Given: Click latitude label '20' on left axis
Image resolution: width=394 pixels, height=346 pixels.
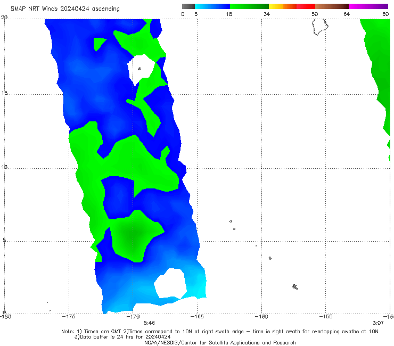Looking at the screenshot, I should (4, 18).
